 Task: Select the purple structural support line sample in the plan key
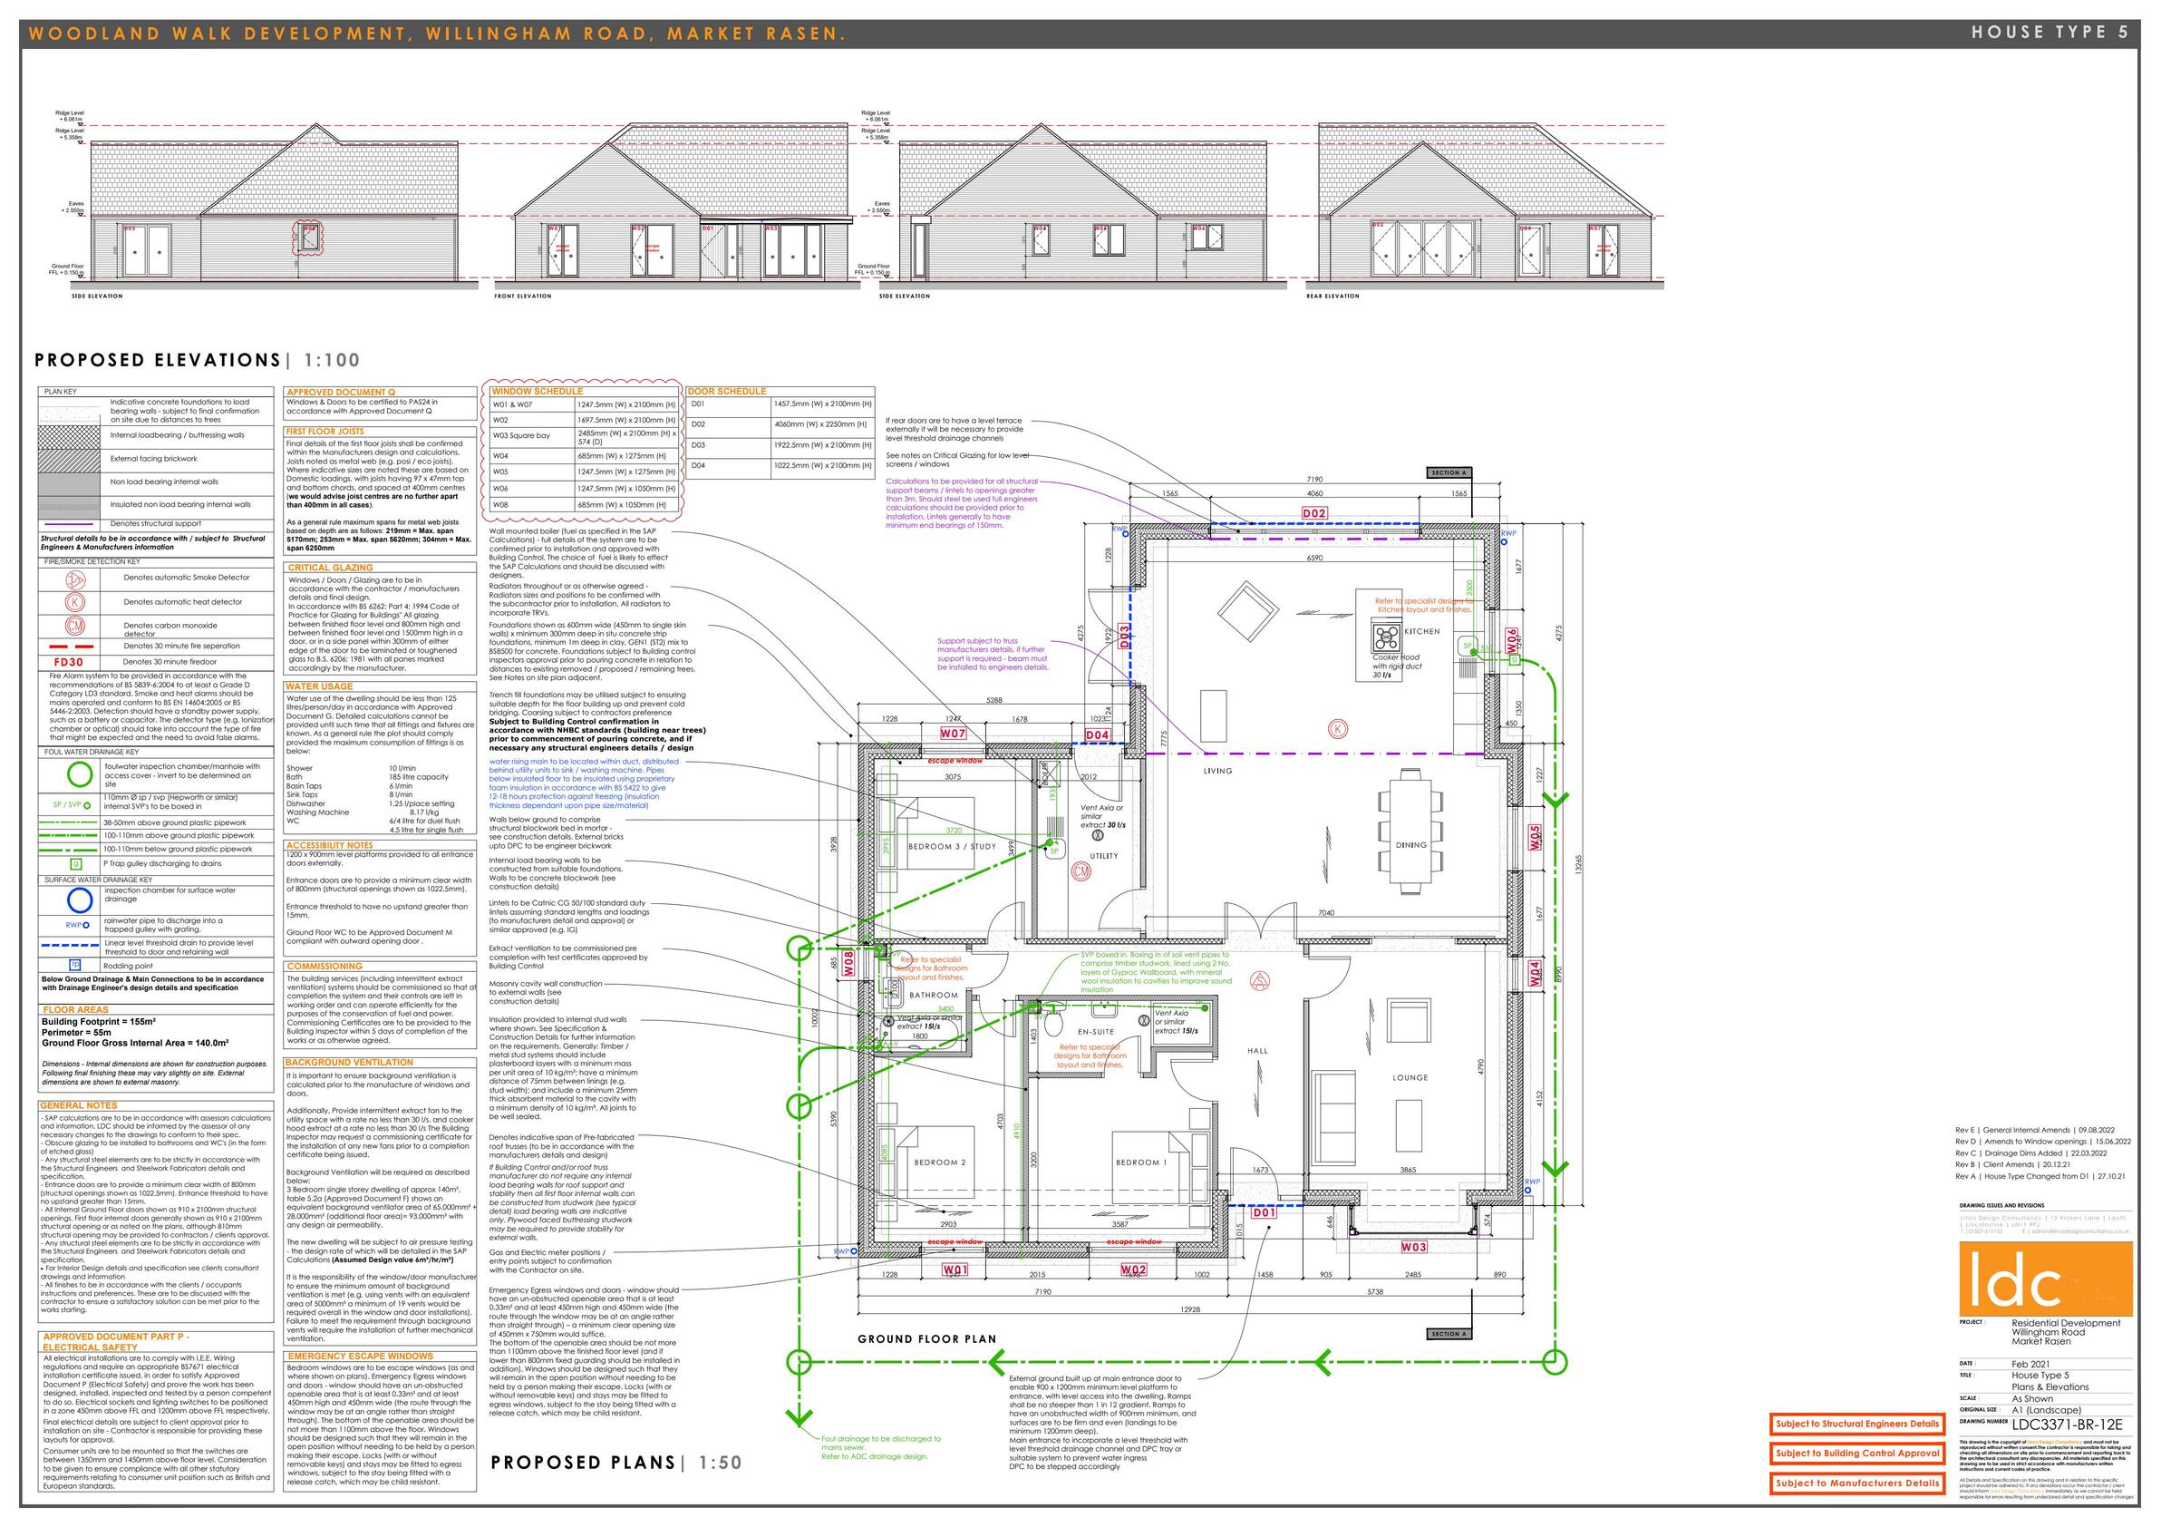point(70,524)
